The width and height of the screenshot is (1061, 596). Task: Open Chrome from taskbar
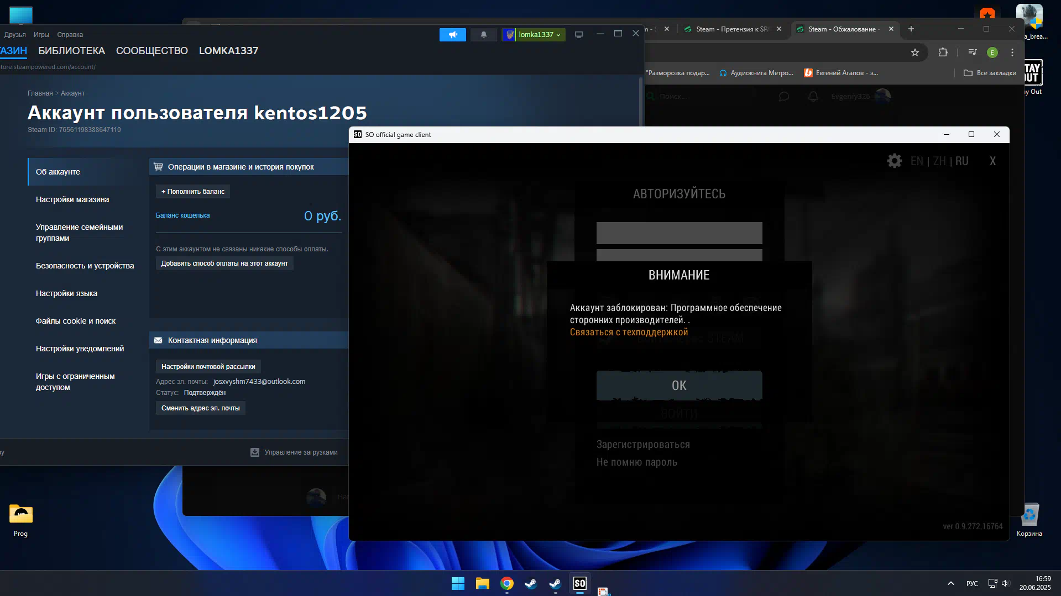[x=506, y=584]
